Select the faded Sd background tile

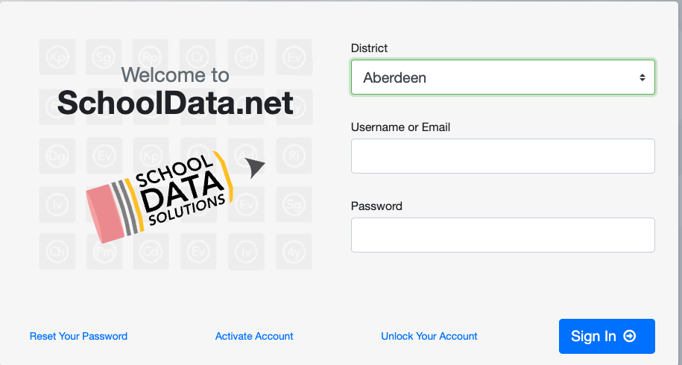tap(244, 56)
